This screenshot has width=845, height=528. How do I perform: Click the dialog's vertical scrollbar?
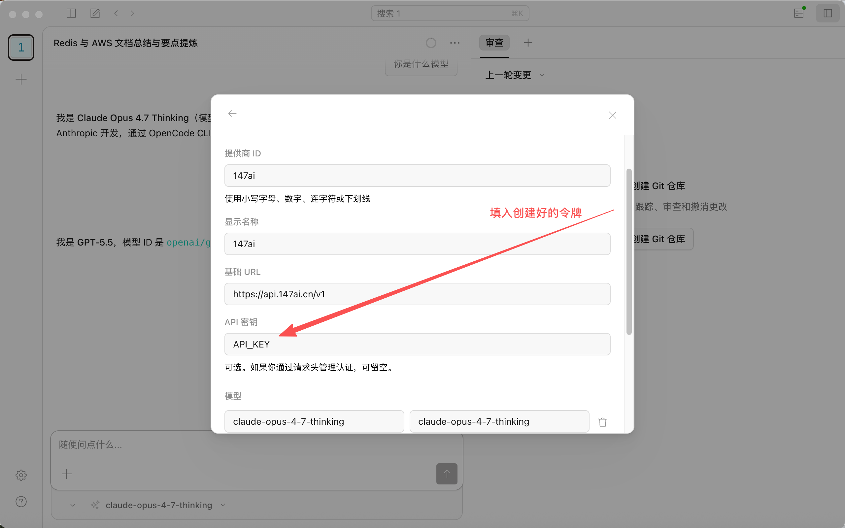tap(629, 251)
